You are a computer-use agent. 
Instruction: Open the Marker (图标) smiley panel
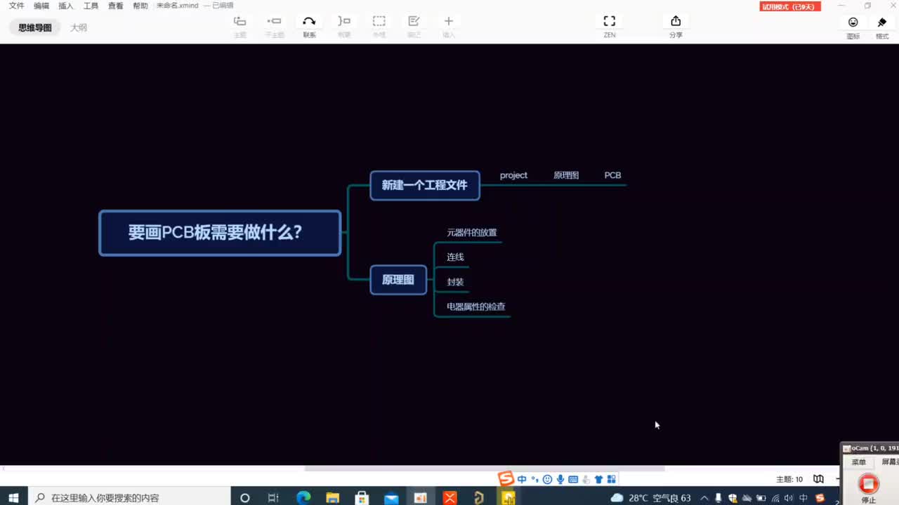[853, 22]
